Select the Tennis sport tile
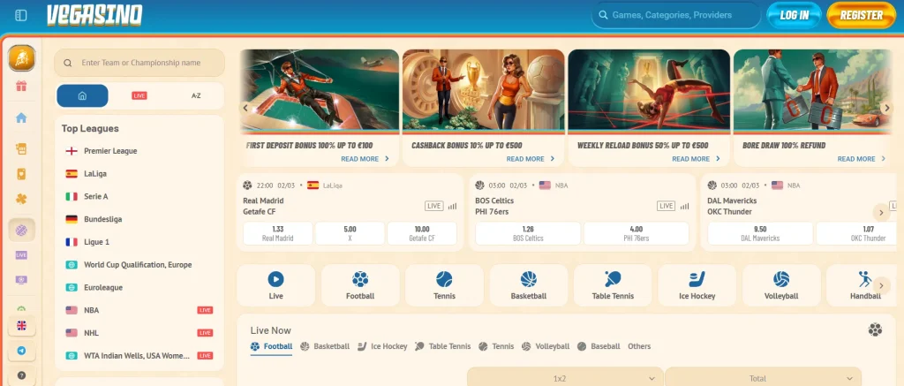This screenshot has height=386, width=904. [x=445, y=285]
